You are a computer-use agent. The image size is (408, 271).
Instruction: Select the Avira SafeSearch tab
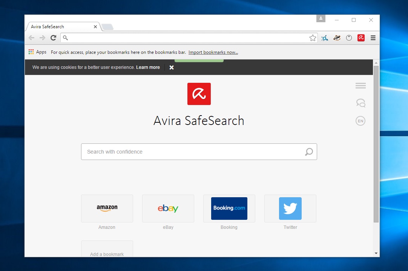tap(60, 27)
